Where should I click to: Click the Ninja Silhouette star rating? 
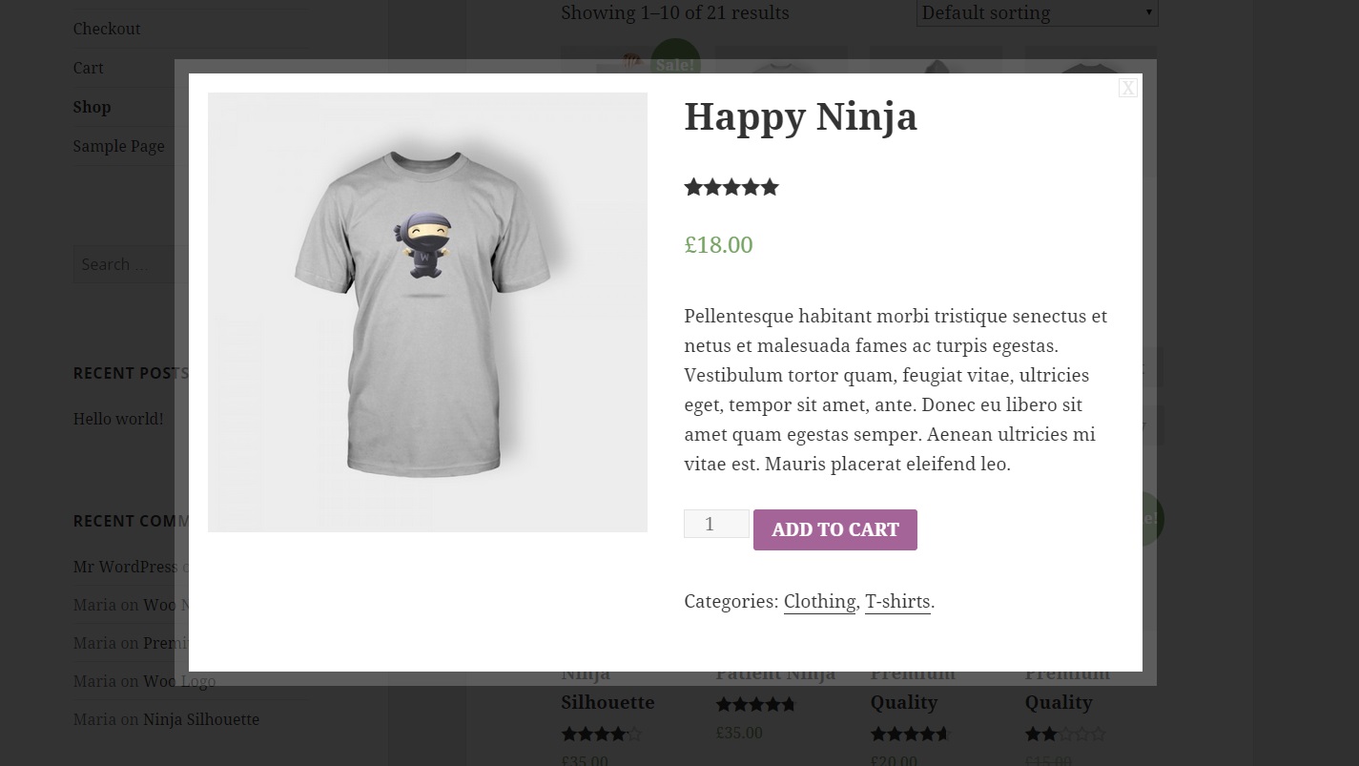pos(601,735)
